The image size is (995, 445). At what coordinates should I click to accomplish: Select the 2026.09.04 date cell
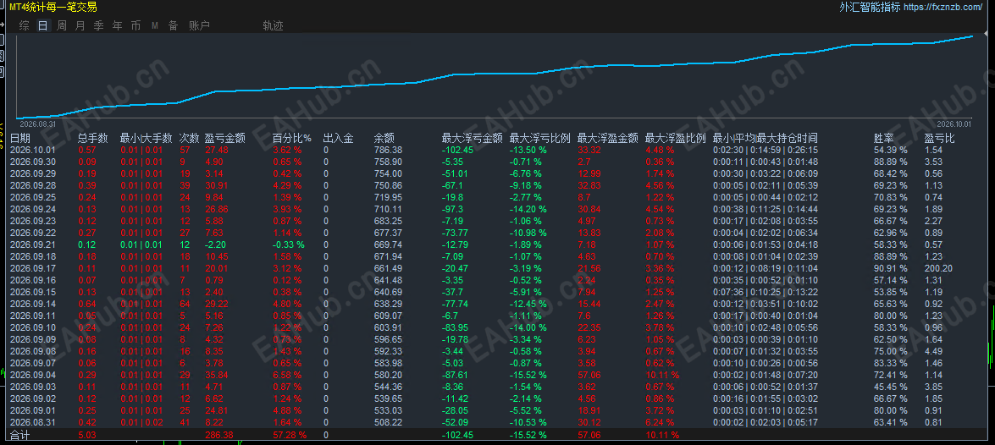coord(32,375)
